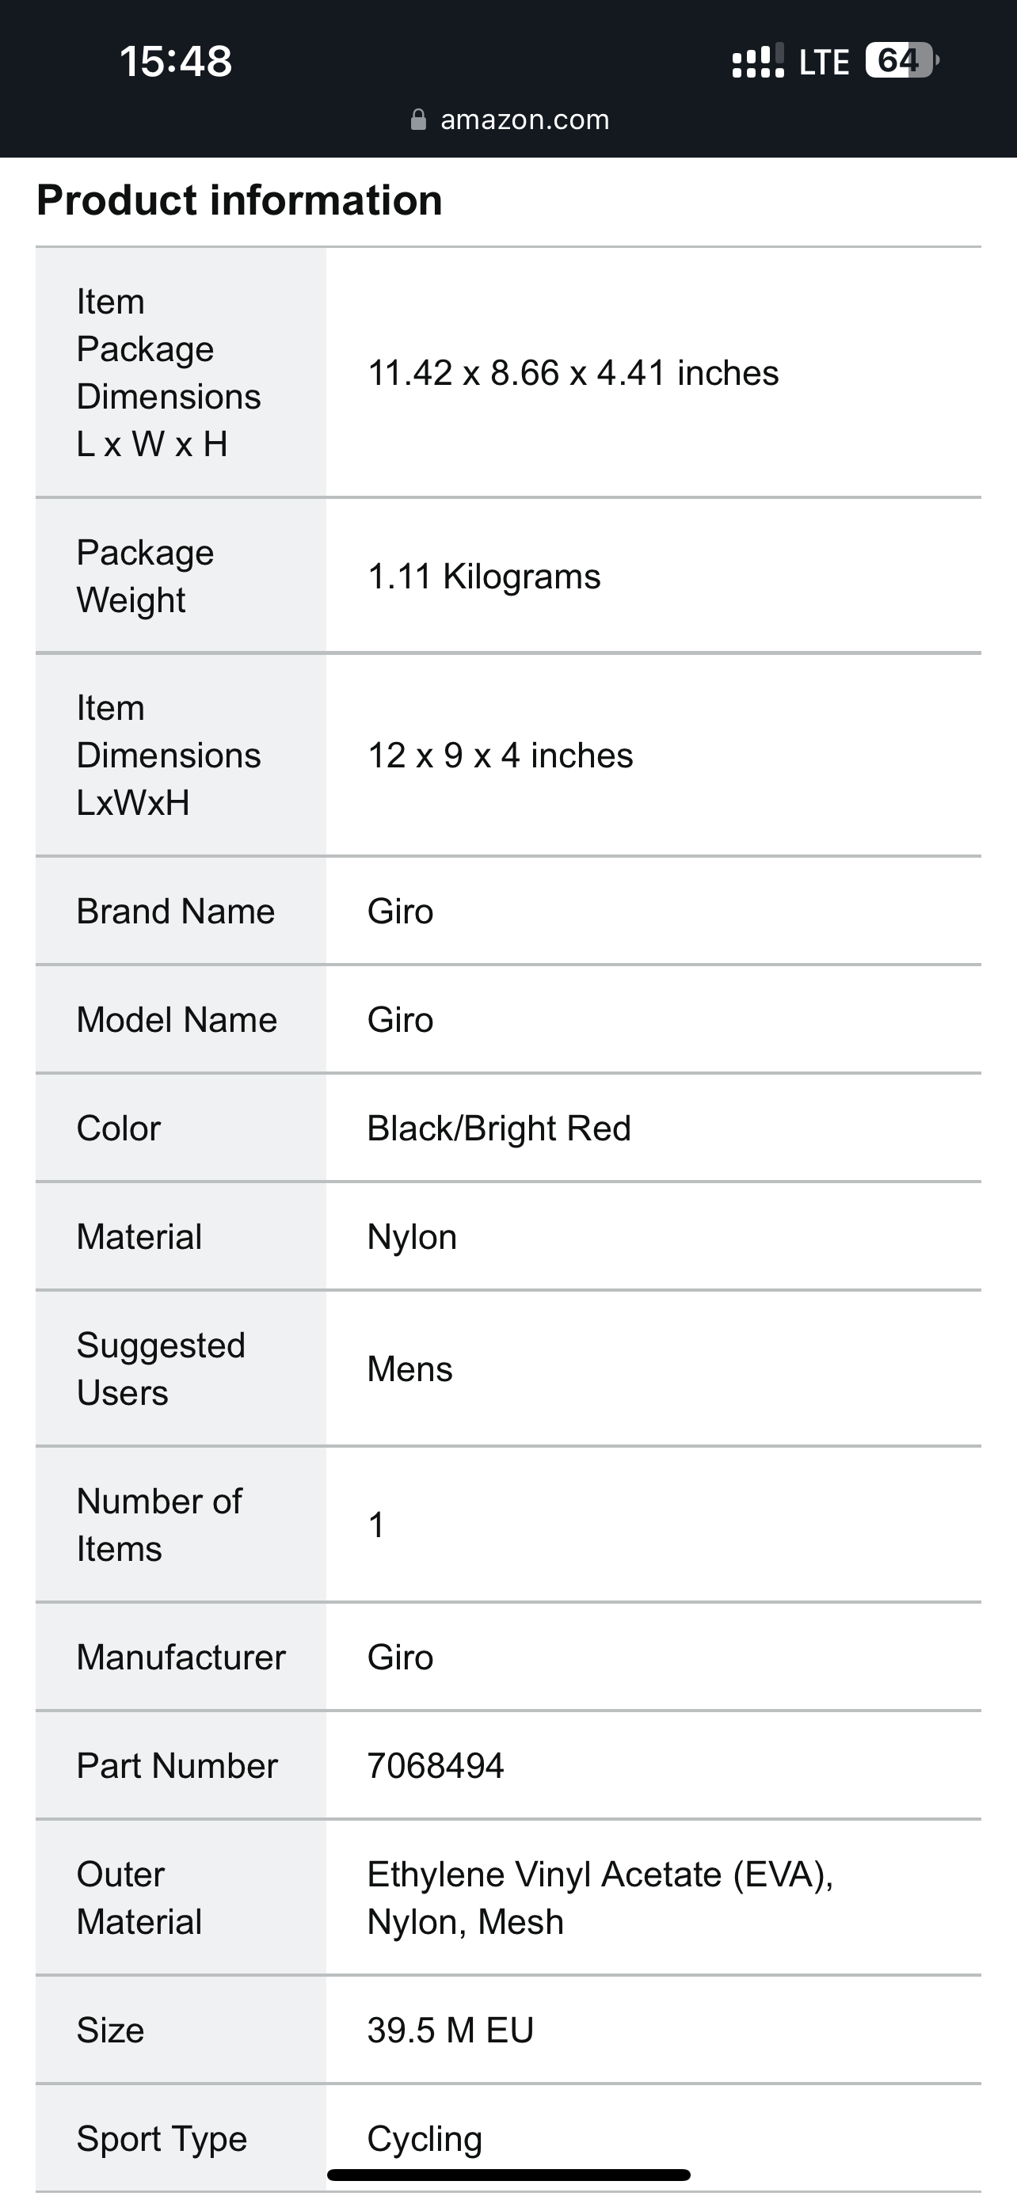This screenshot has height=2200, width=1017.
Task: Select the 1.11 Kilograms package weight
Action: (484, 577)
